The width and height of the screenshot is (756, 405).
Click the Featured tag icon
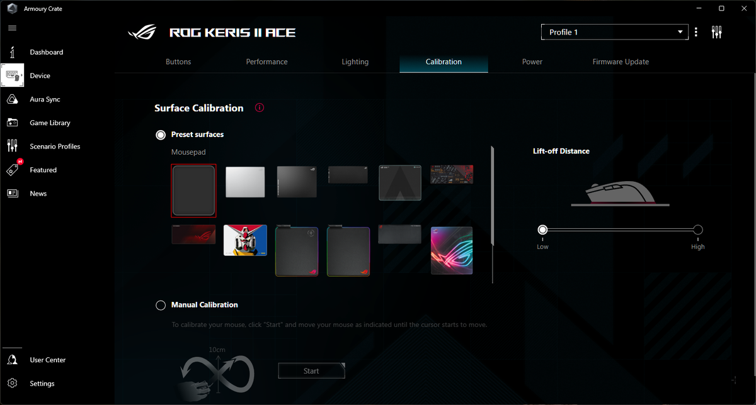tap(12, 170)
